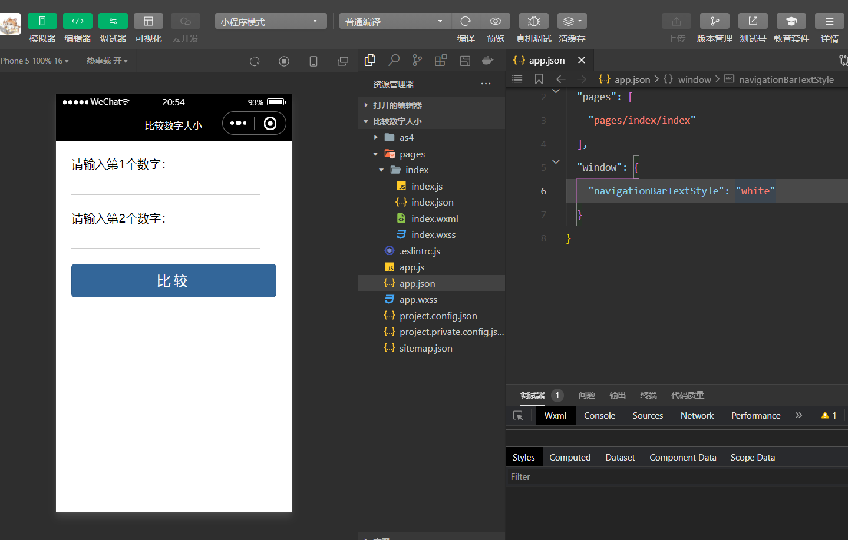Switch to the 问题 problems tab
This screenshot has height=540, width=848.
[x=586, y=395]
